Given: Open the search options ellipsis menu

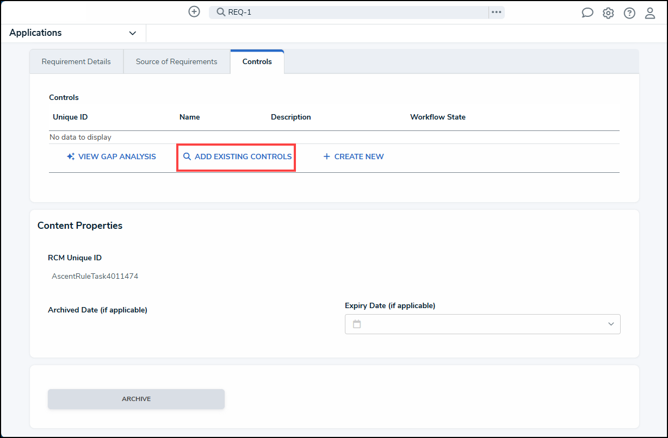Looking at the screenshot, I should (496, 12).
